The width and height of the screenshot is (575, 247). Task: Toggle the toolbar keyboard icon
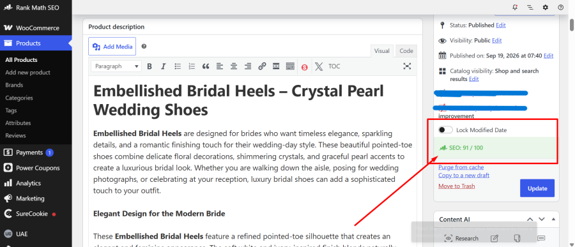click(290, 66)
